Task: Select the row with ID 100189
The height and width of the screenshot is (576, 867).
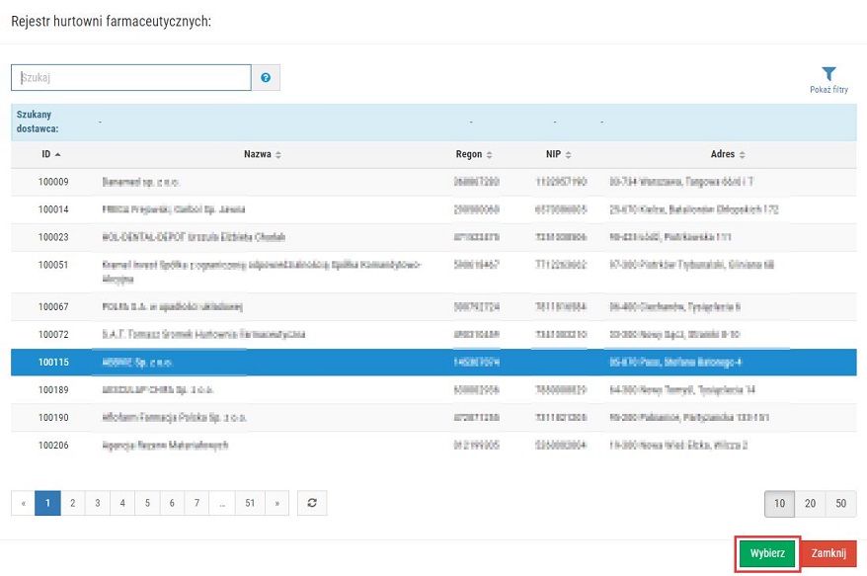Action: tap(433, 390)
